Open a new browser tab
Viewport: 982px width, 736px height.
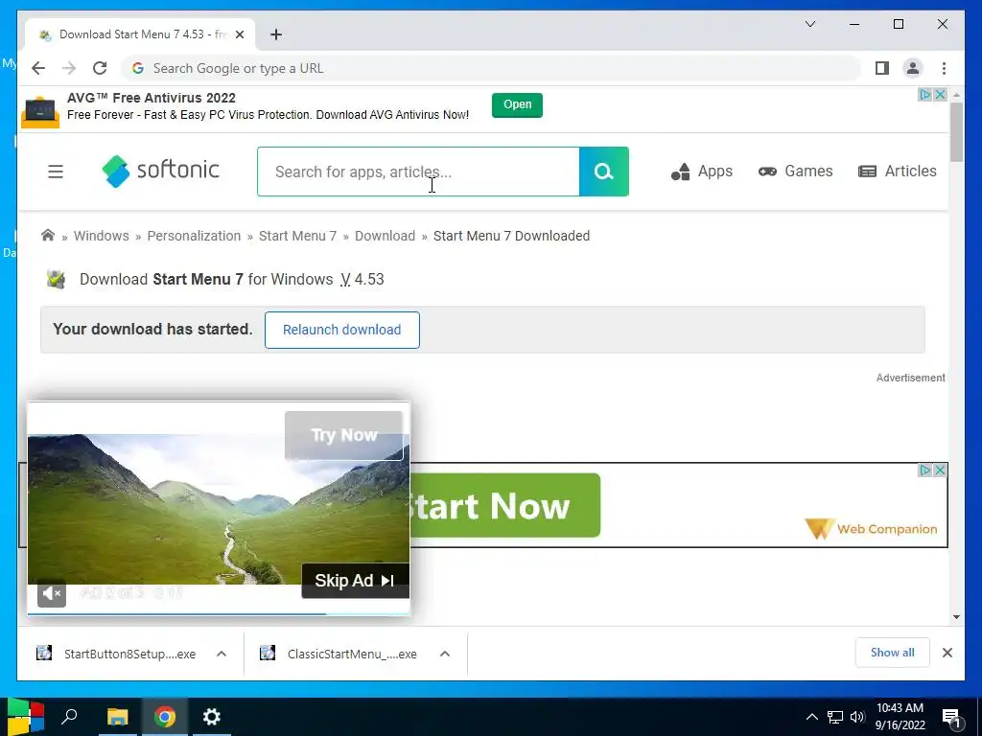click(x=276, y=34)
